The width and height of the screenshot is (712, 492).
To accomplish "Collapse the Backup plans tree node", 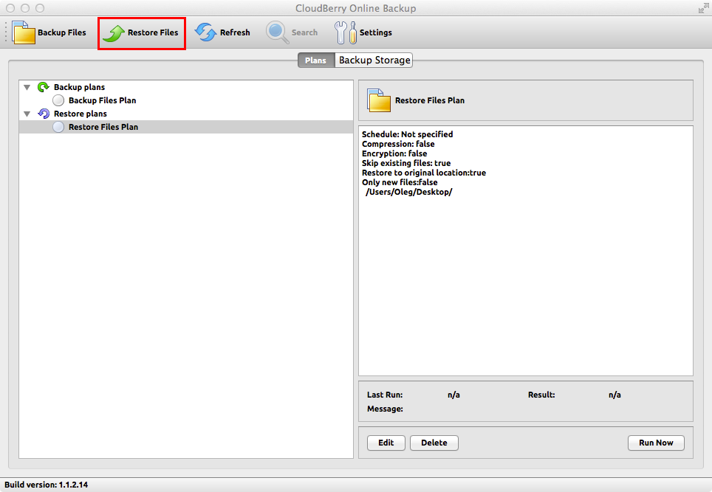I will (27, 87).
